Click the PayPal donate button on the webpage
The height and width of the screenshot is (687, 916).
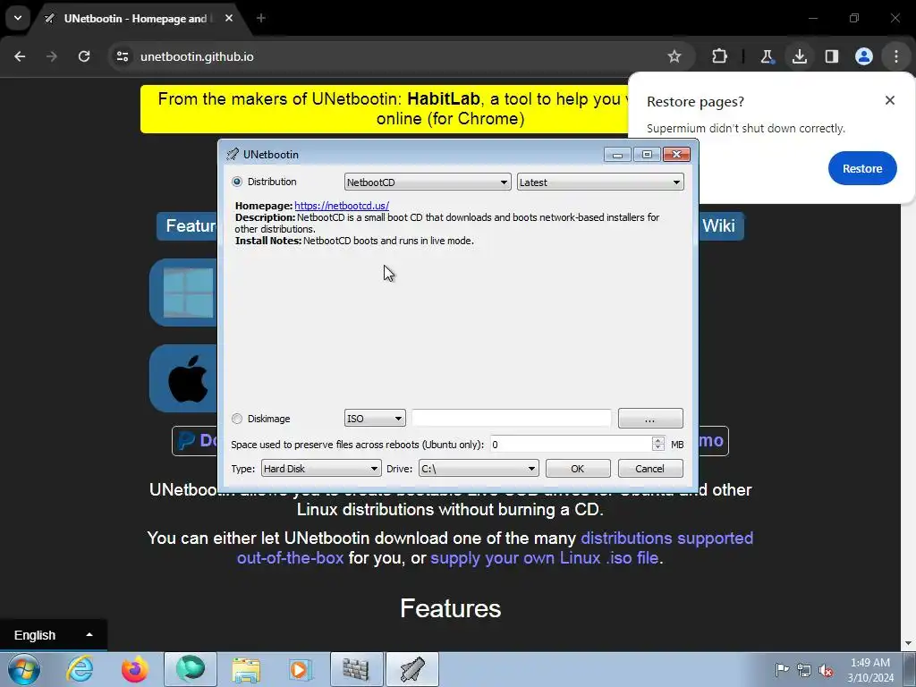point(196,440)
